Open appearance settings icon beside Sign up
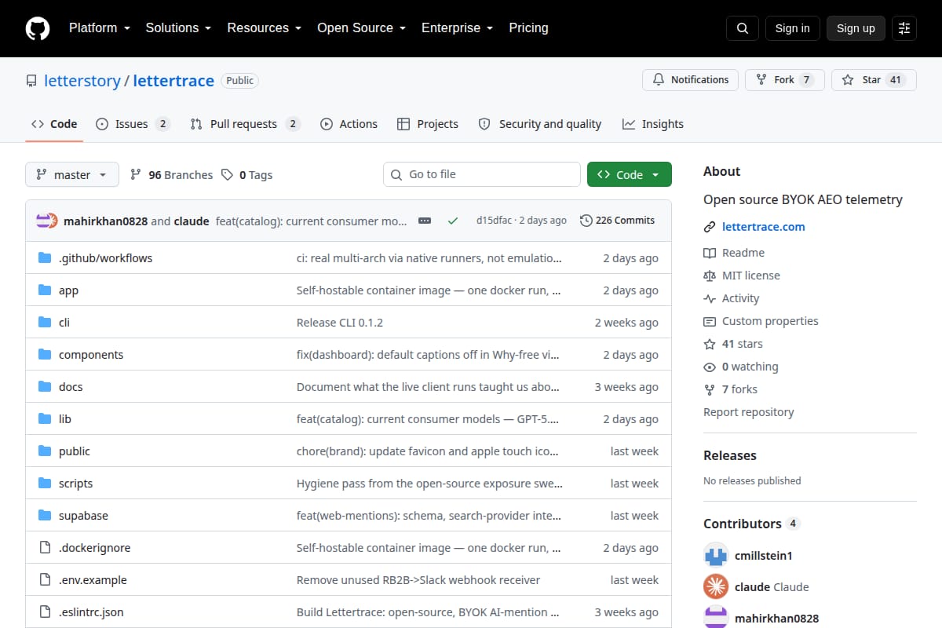This screenshot has height=628, width=942. [x=904, y=28]
